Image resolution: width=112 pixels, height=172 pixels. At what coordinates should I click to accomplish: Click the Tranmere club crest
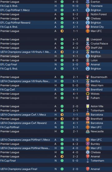pos(88,6)
